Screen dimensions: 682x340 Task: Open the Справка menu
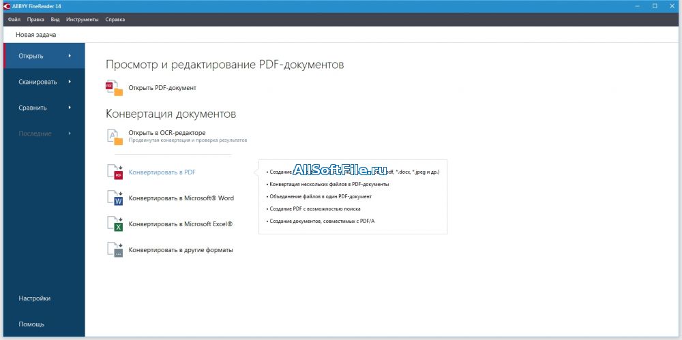point(115,20)
